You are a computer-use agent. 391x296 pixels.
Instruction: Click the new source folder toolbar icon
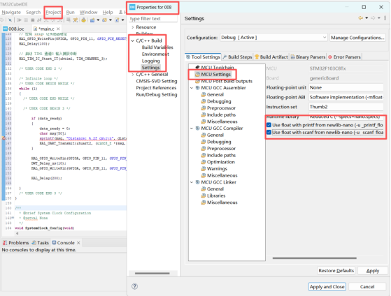pyautogui.click(x=104, y=20)
